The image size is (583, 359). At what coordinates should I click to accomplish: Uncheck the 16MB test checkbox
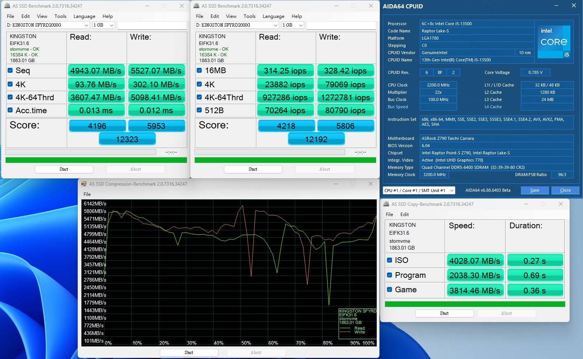coord(199,71)
